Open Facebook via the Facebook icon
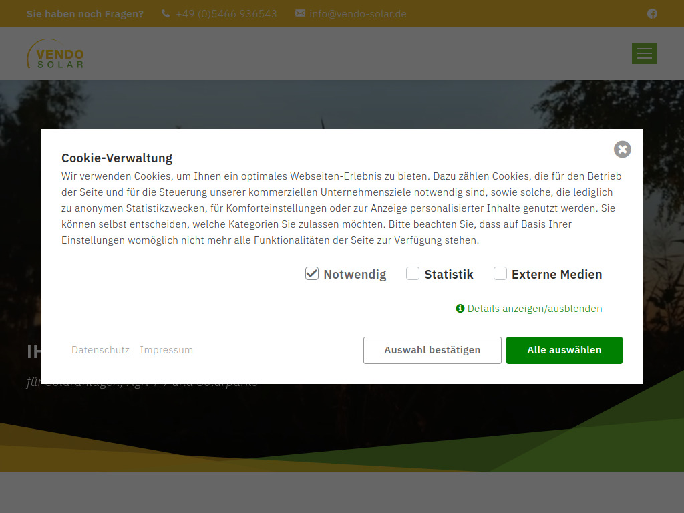Screen dimensions: 684x513 click(x=652, y=13)
